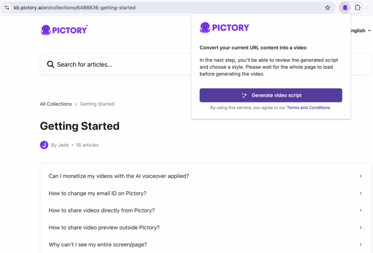Click the Generate video script button
Viewport: 373px width, 253px height.
[x=271, y=95]
